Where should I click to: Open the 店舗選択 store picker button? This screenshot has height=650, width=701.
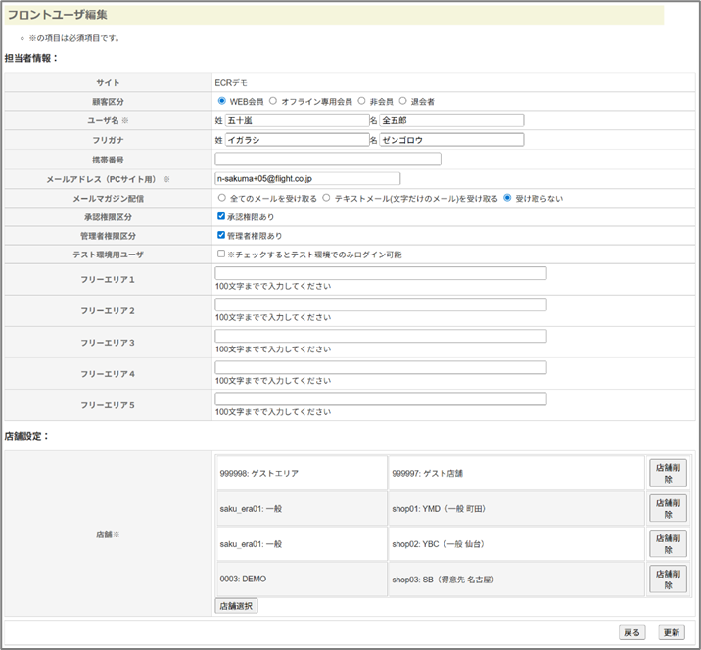point(236,606)
